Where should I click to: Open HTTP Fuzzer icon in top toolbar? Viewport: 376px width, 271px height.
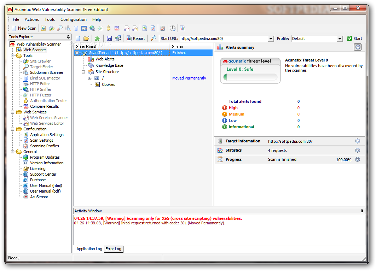100,28
